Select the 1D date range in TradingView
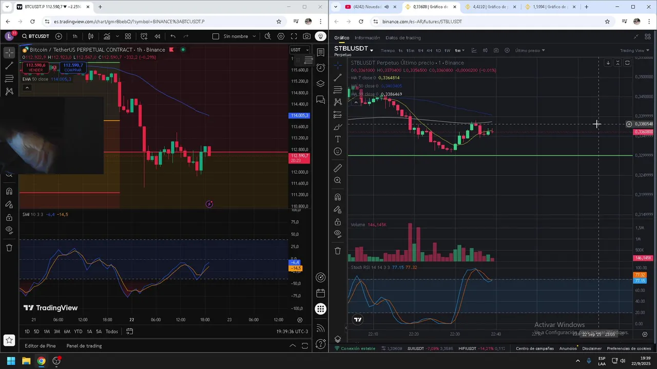The image size is (657, 369). click(x=27, y=332)
